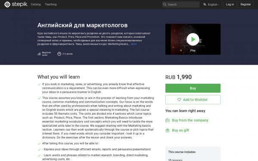Click the Stepik logo
The height and width of the screenshot is (161, 258).
coord(16,4)
